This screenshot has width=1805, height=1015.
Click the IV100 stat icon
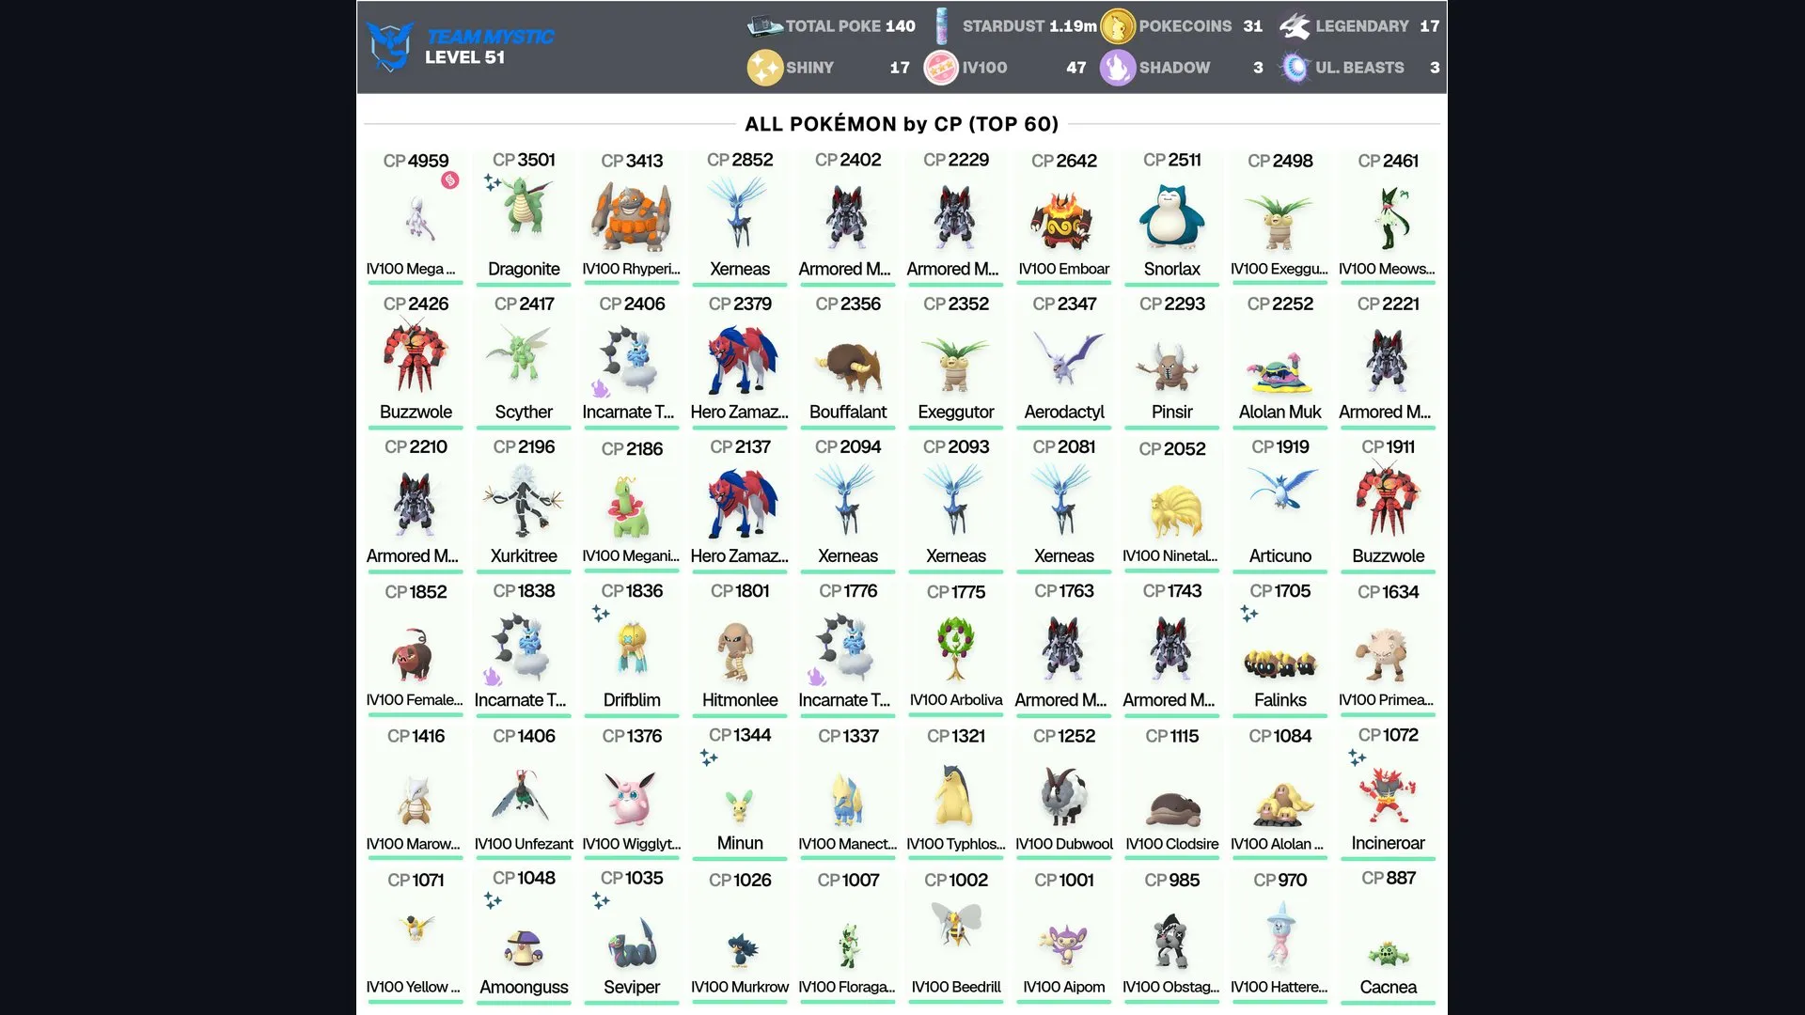(x=941, y=68)
